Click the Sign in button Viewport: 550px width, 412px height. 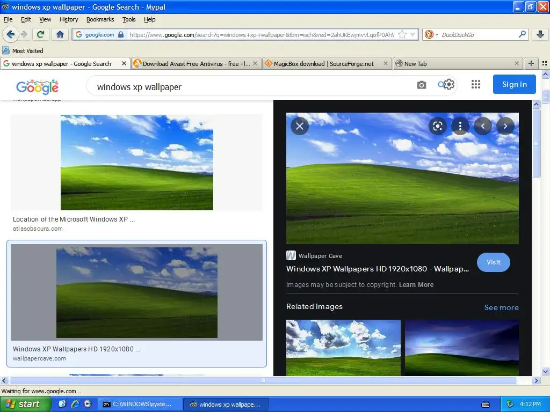point(514,84)
